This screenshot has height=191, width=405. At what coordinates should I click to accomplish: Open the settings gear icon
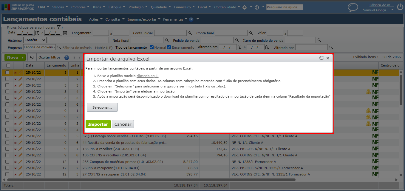(x=245, y=7)
